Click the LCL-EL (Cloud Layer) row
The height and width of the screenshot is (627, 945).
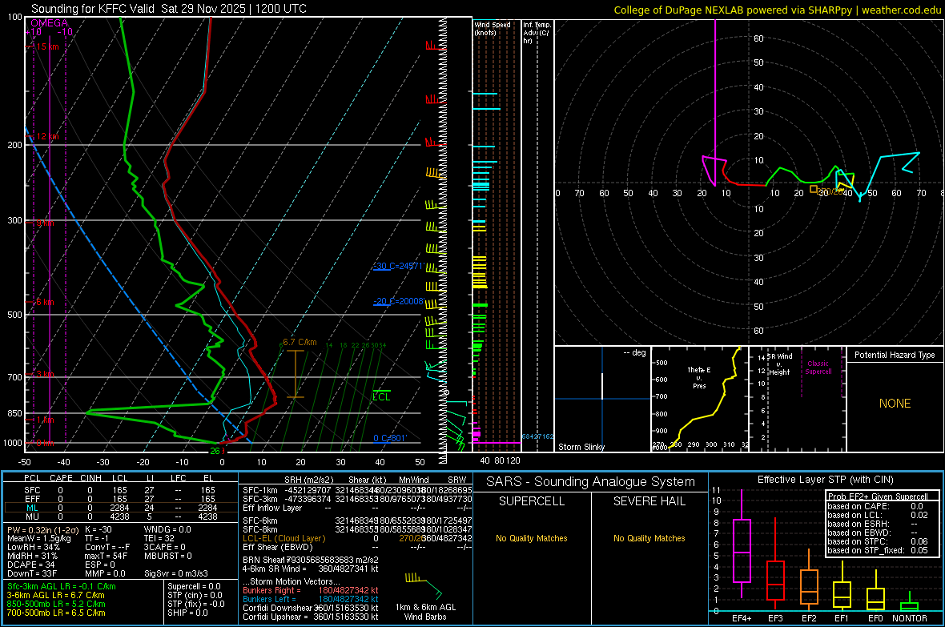(357, 538)
